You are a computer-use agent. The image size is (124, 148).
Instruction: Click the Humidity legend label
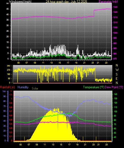point(23,87)
